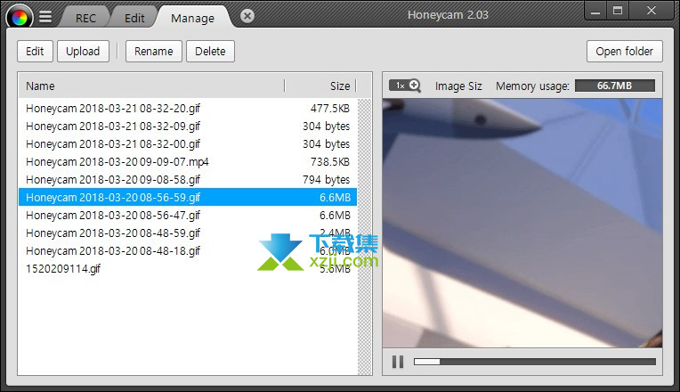Click the file list vertical scrollbar
This screenshot has width=680, height=392.
click(365, 237)
